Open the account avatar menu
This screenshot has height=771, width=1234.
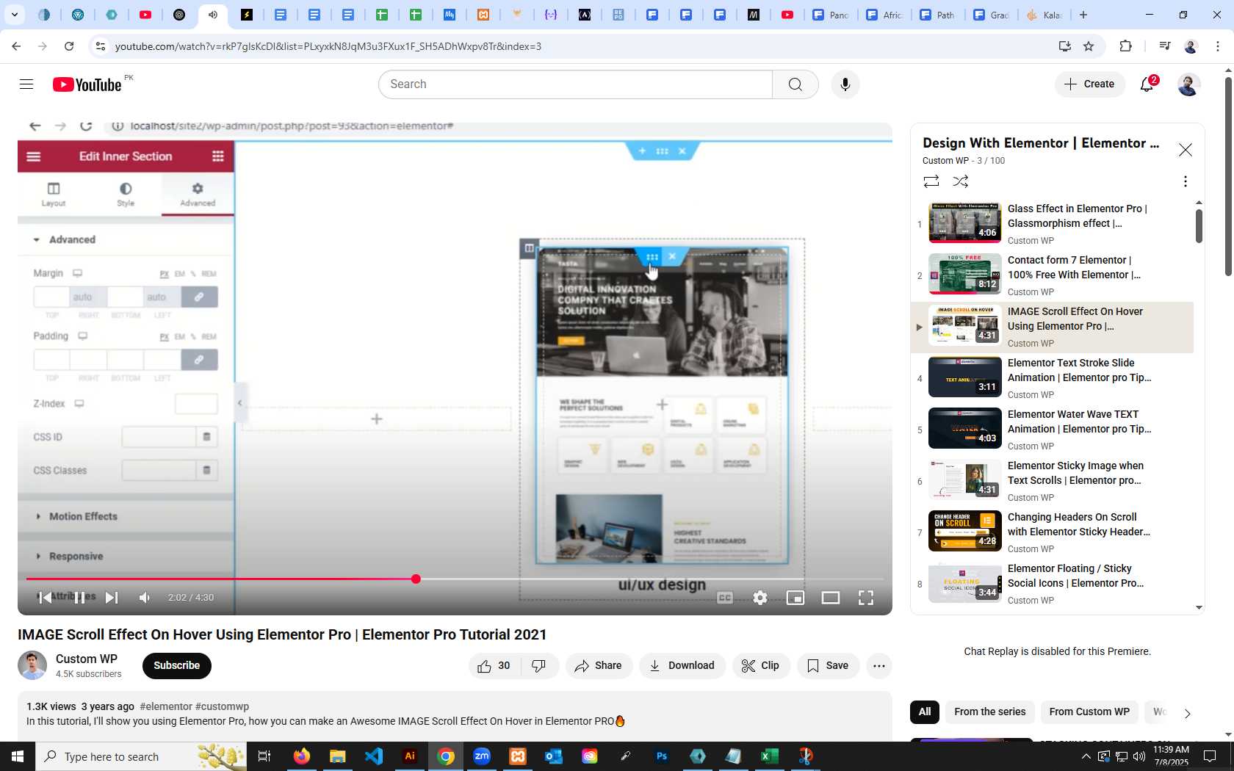(1188, 84)
